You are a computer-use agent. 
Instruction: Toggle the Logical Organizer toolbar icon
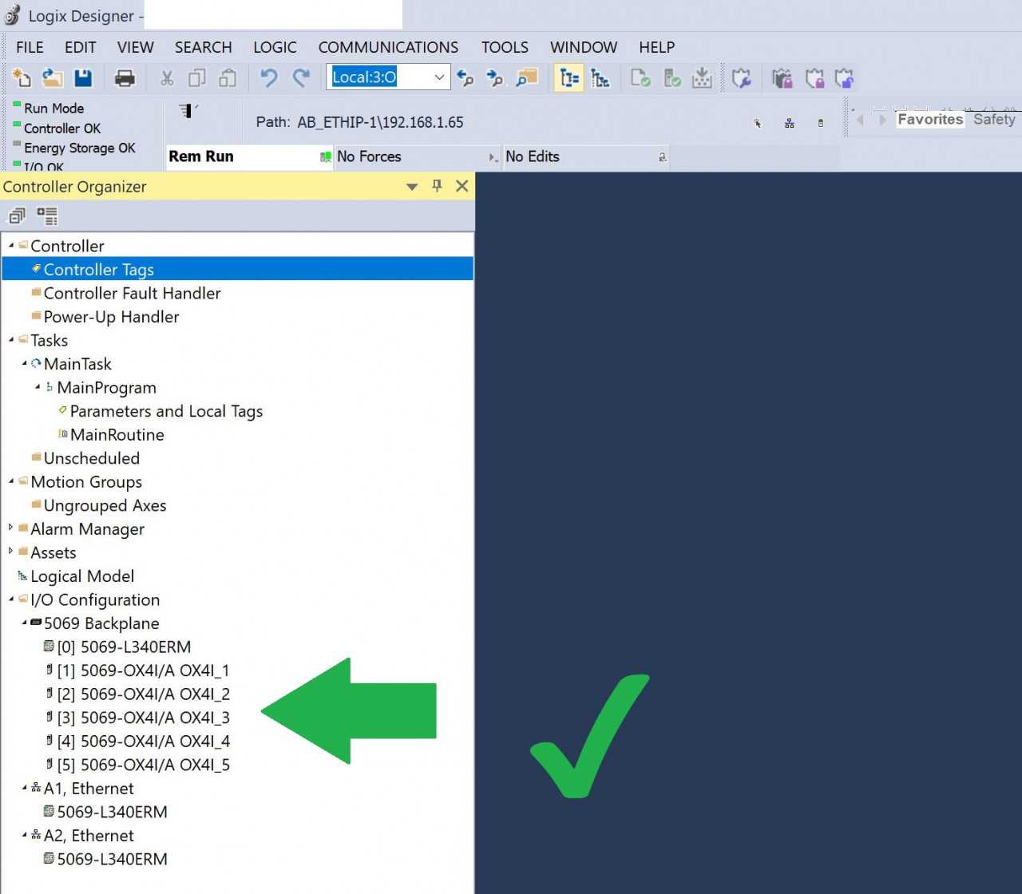(x=600, y=77)
